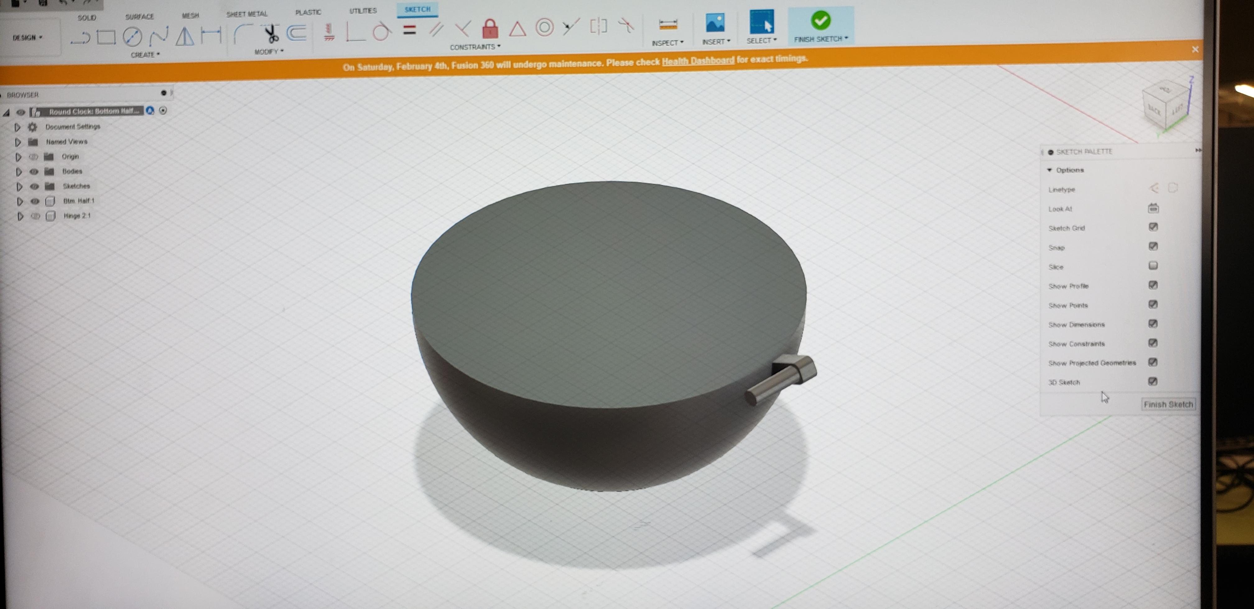Disable the Sketch Grid checkbox
1254x609 pixels.
(x=1153, y=227)
